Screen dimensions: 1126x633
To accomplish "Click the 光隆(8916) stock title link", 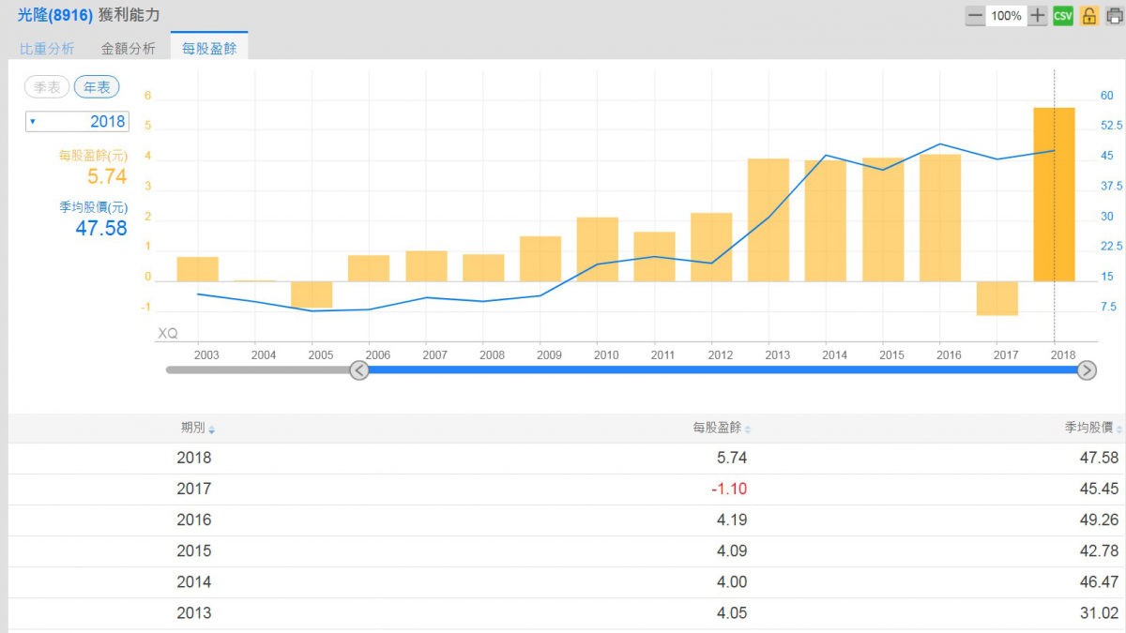I will (x=54, y=16).
